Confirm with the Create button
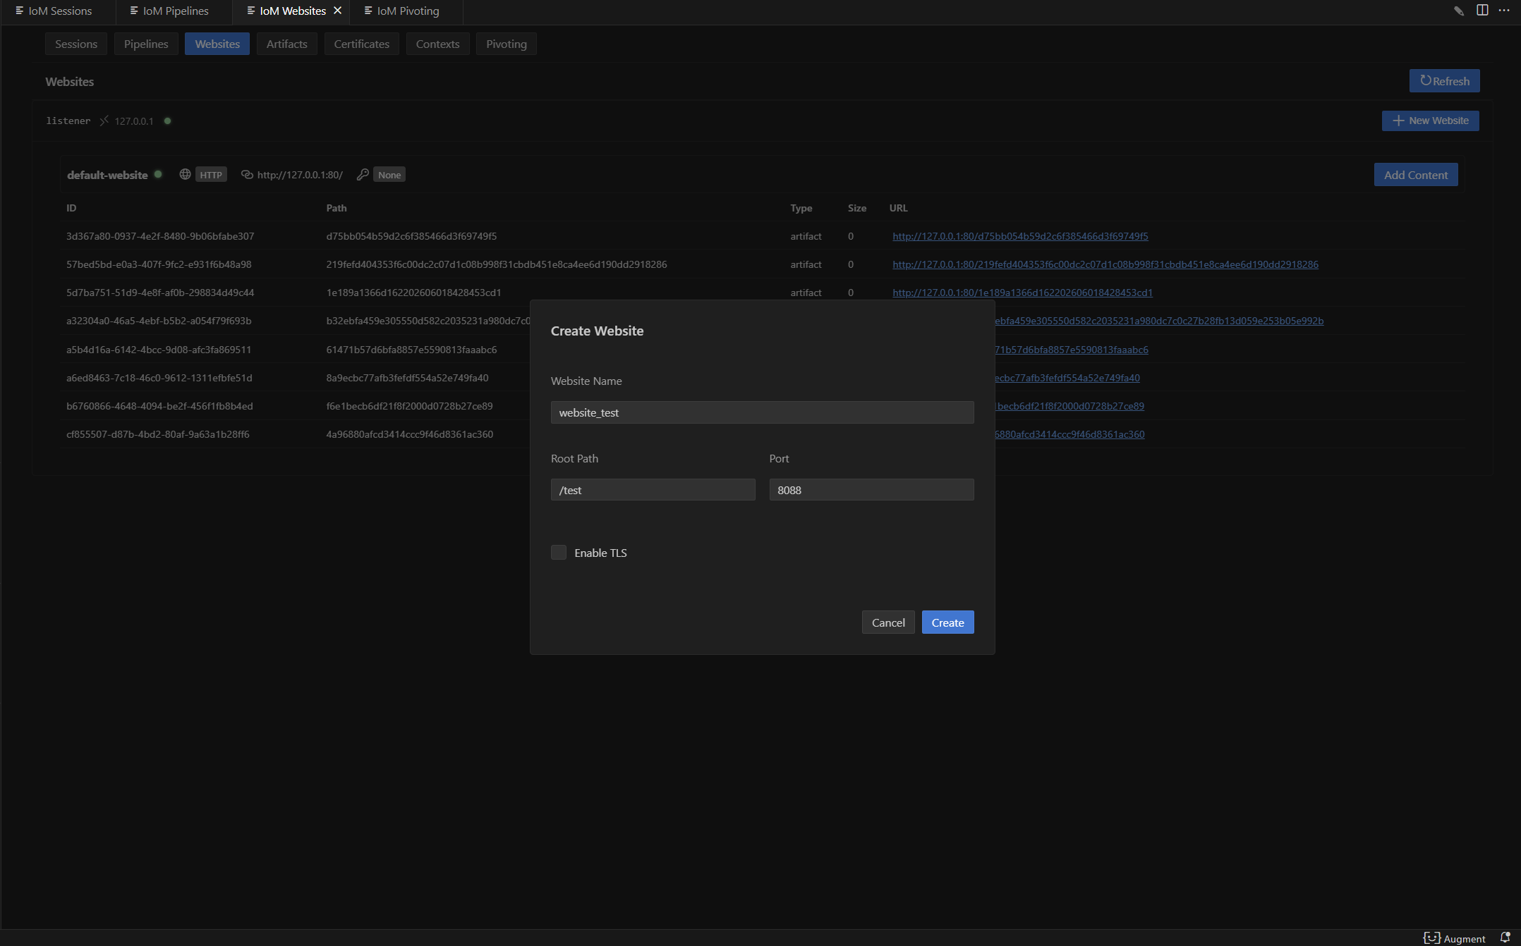1521x946 pixels. pos(948,622)
